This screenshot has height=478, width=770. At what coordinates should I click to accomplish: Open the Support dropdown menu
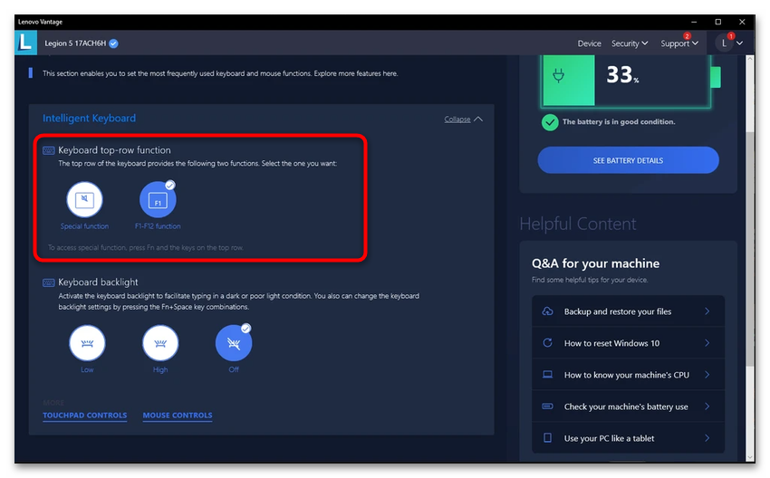pos(679,43)
